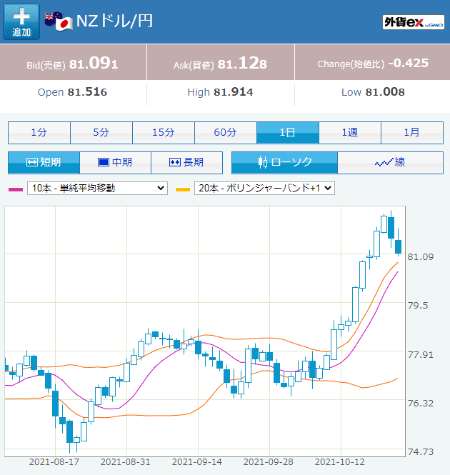
Task: Choose the 長期 long-term range
Action: click(x=186, y=163)
